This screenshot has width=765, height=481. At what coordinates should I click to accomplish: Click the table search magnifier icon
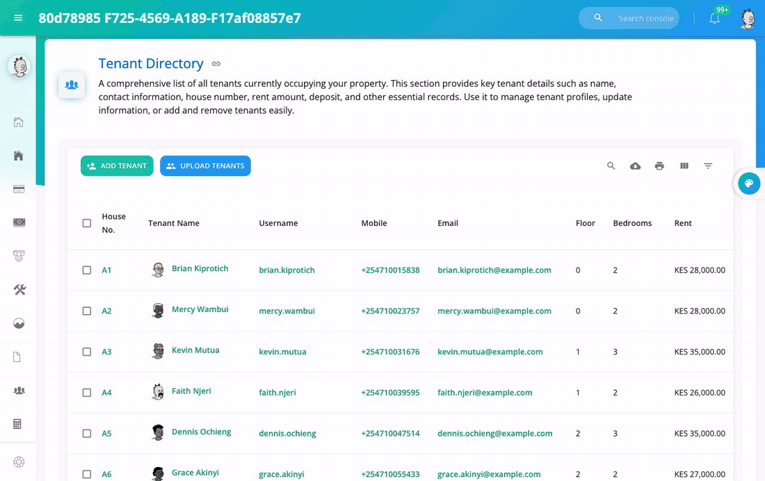[611, 166]
